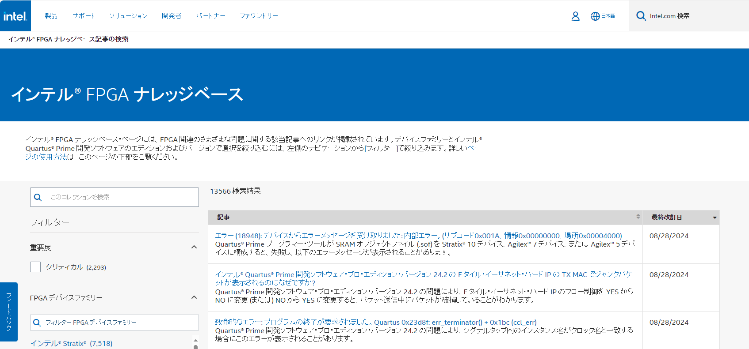Follow the ページの使用方法 link

[253, 153]
